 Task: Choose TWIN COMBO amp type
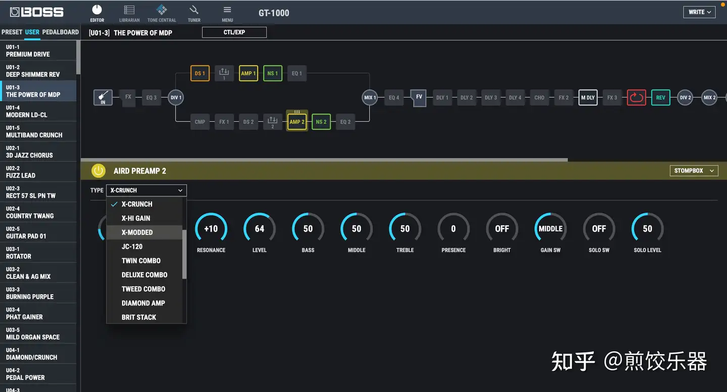[144, 261]
